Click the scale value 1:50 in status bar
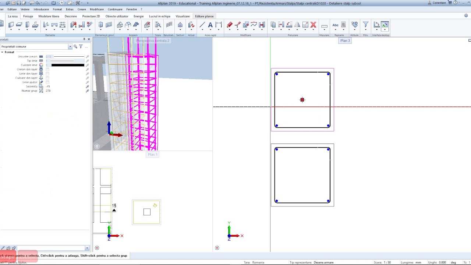 coord(387,262)
